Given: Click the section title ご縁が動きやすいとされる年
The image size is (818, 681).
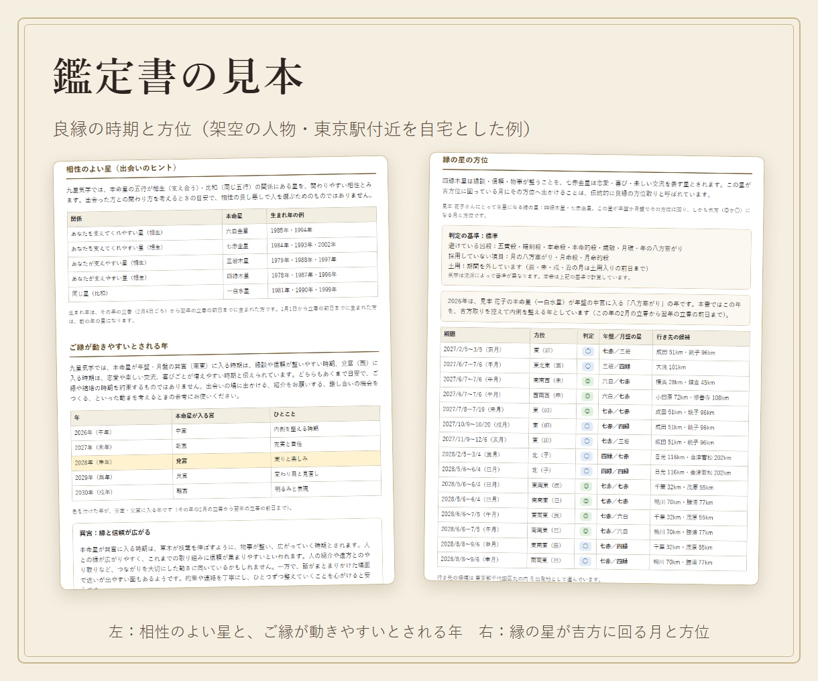Looking at the screenshot, I should click(119, 347).
